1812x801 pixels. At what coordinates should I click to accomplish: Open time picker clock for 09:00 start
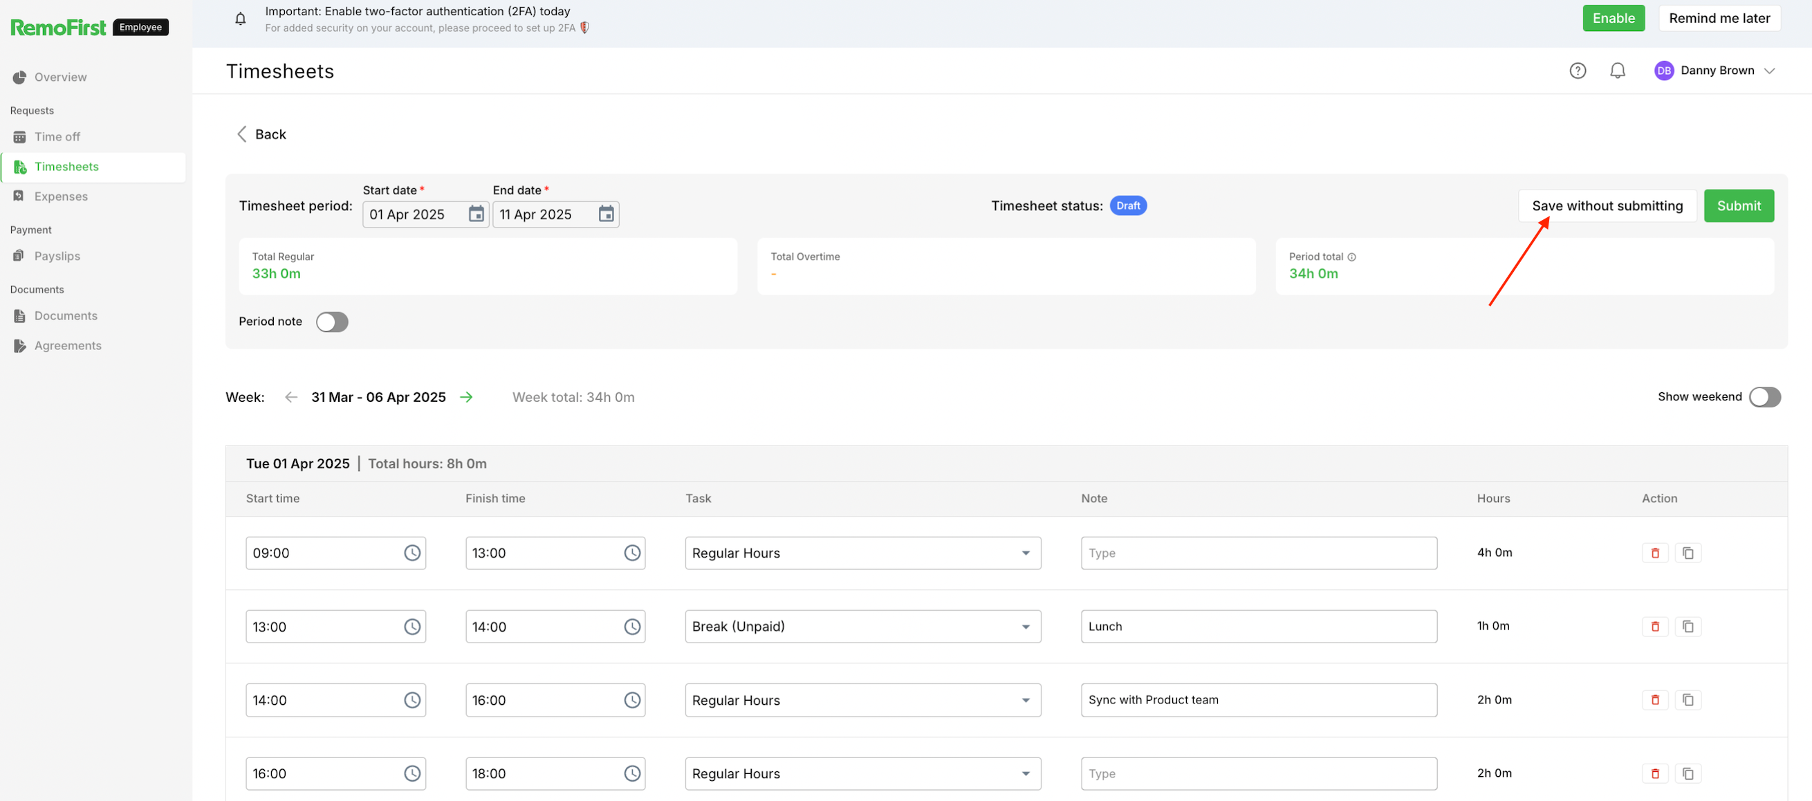tap(412, 553)
